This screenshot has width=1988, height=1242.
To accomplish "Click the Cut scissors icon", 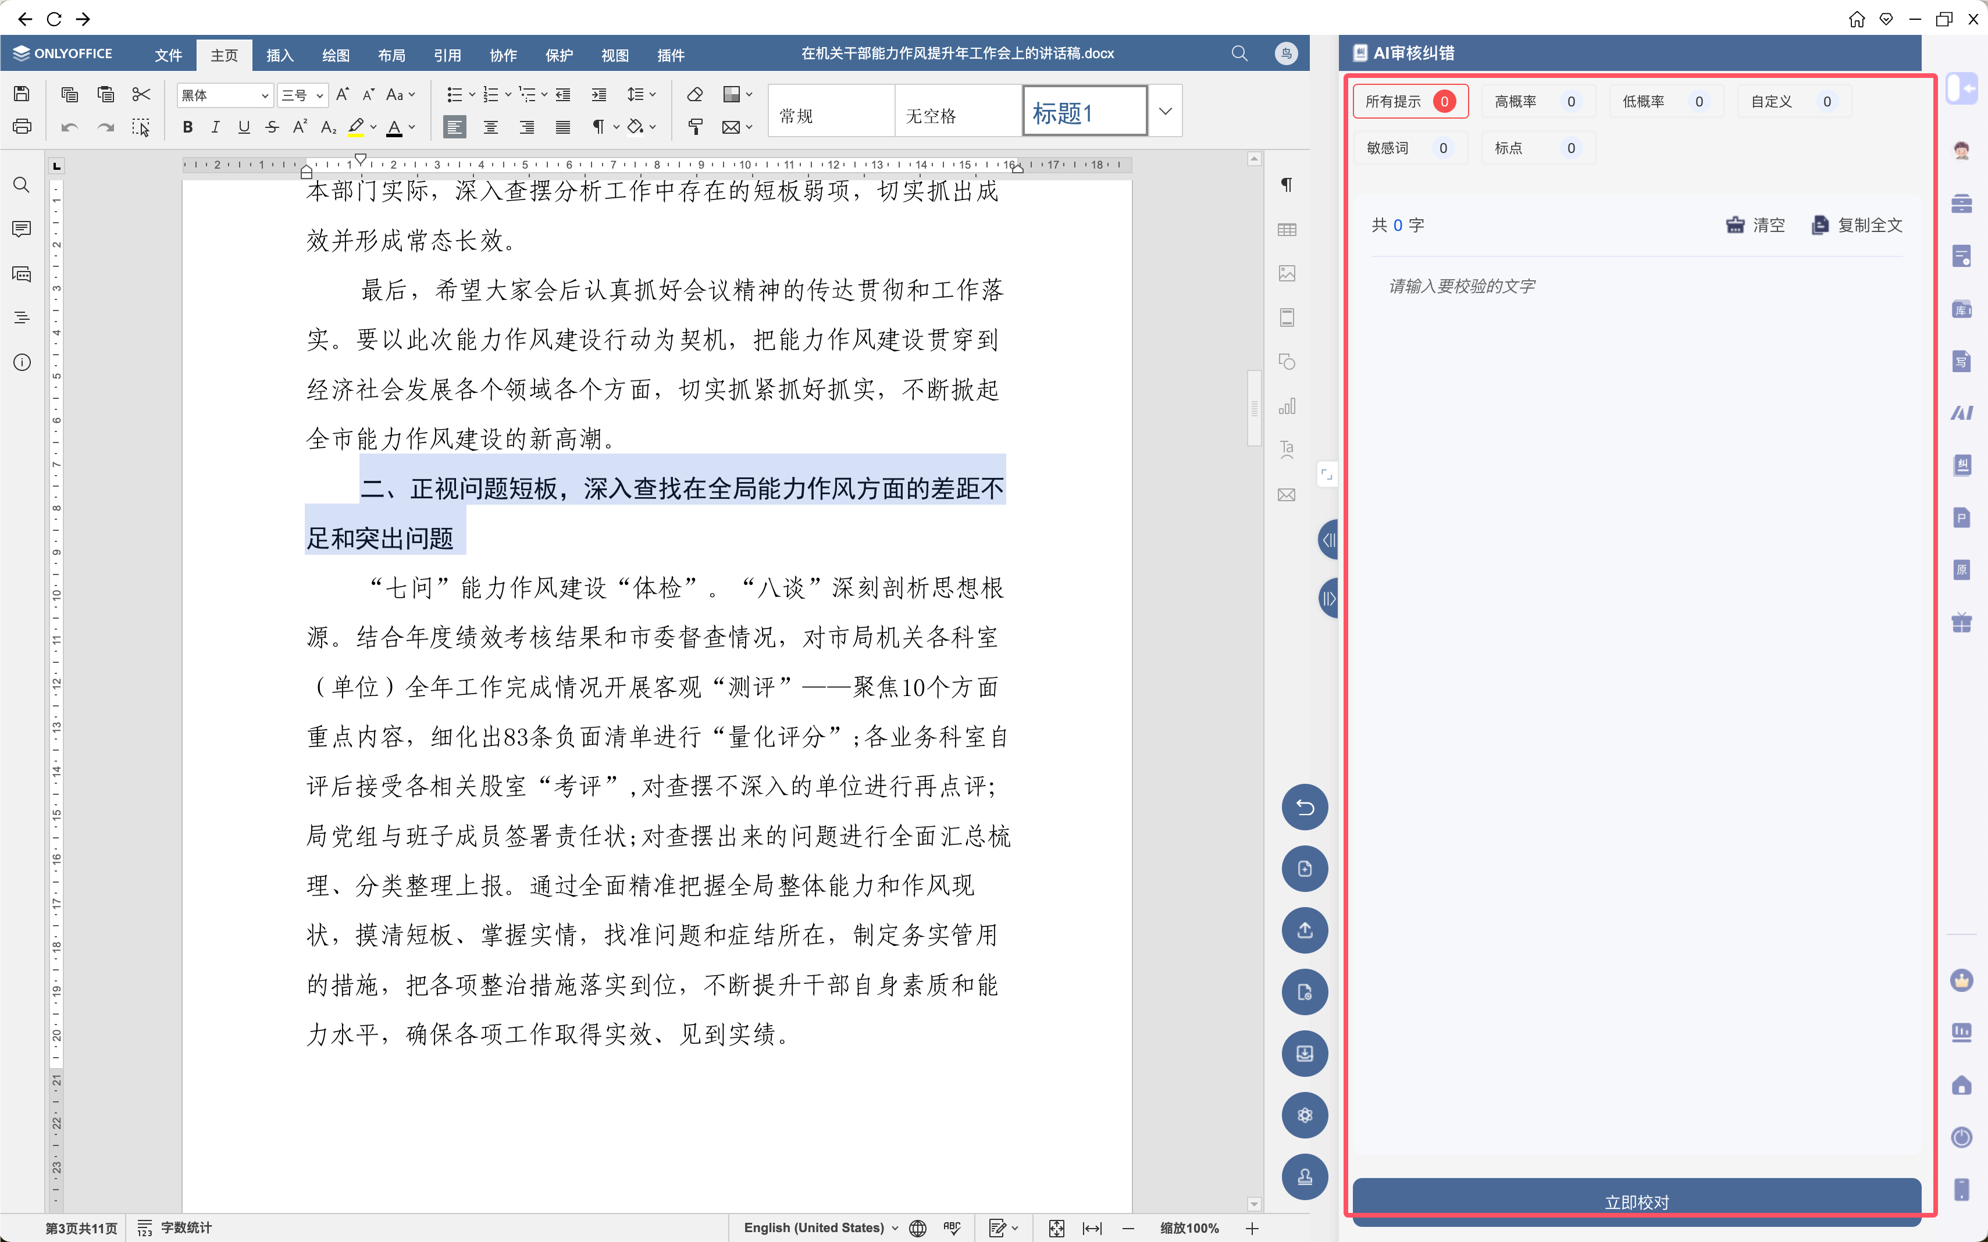I will tap(141, 94).
